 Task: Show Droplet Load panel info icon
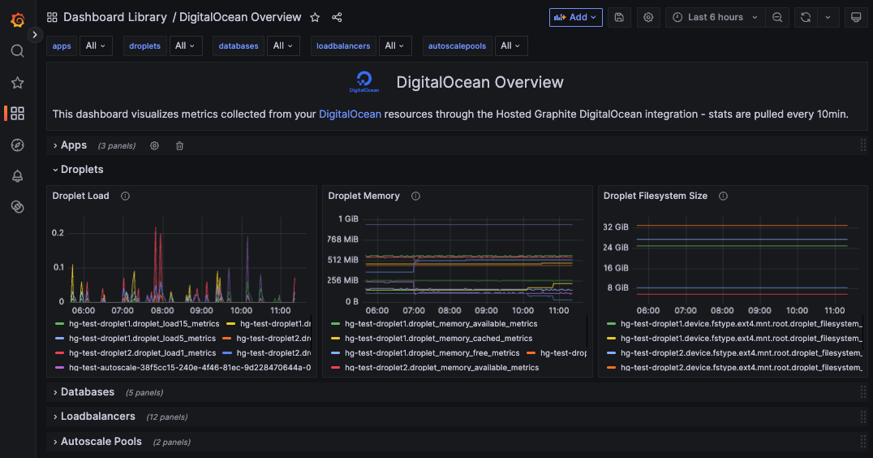coord(125,197)
